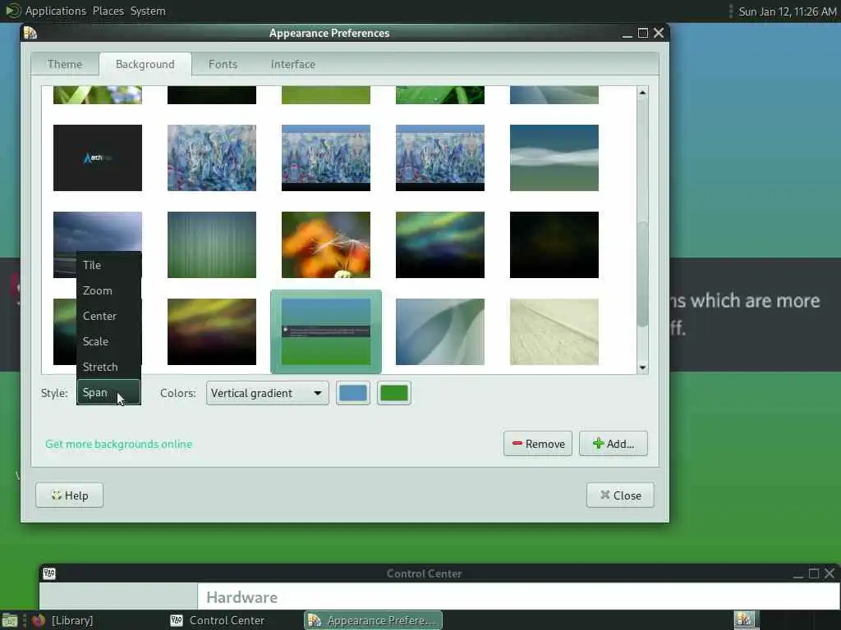Switch to the Interface tab

(x=293, y=64)
